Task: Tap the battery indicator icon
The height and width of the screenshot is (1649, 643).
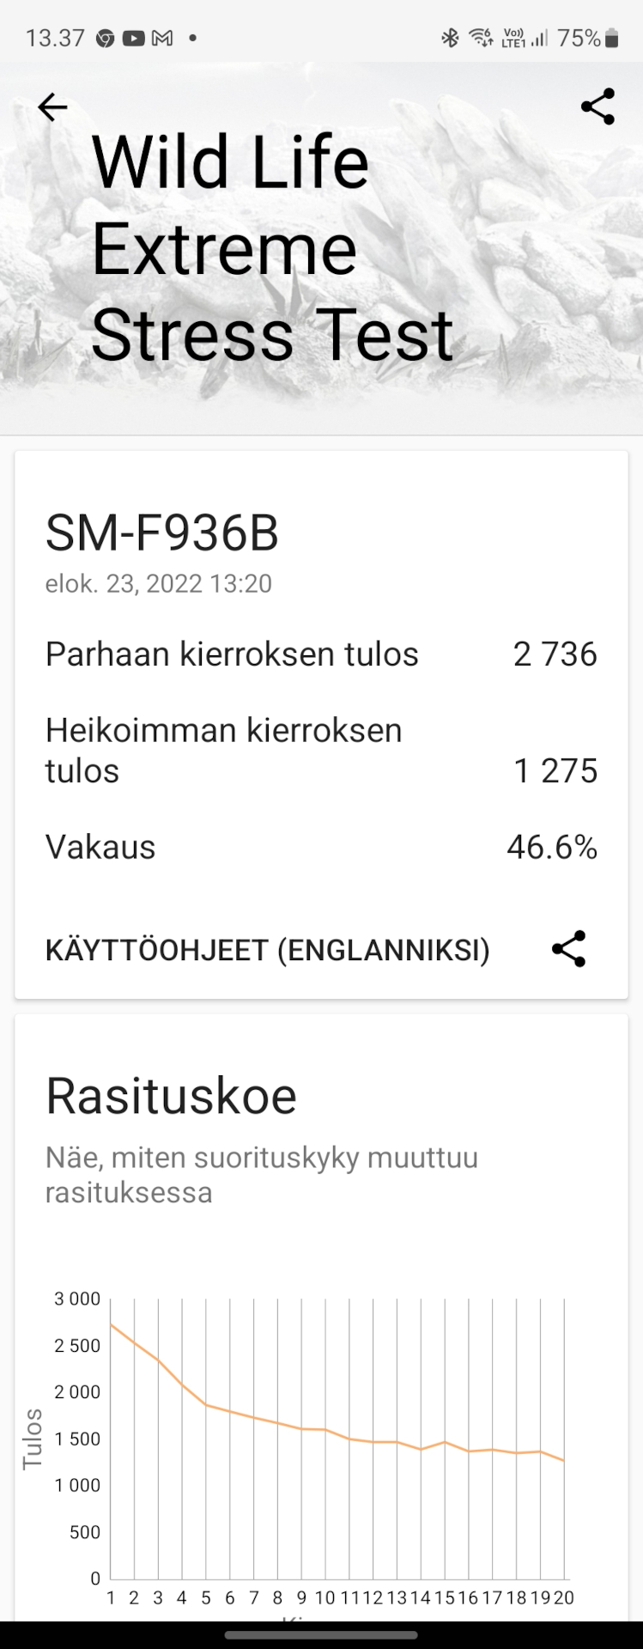Action: tap(611, 38)
